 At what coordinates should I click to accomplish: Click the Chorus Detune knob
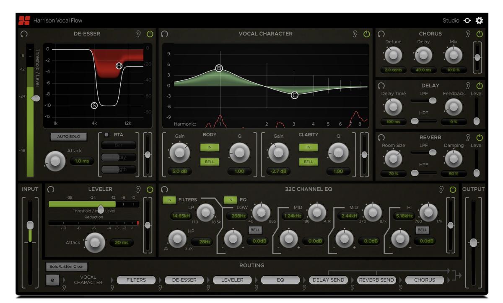(x=393, y=55)
